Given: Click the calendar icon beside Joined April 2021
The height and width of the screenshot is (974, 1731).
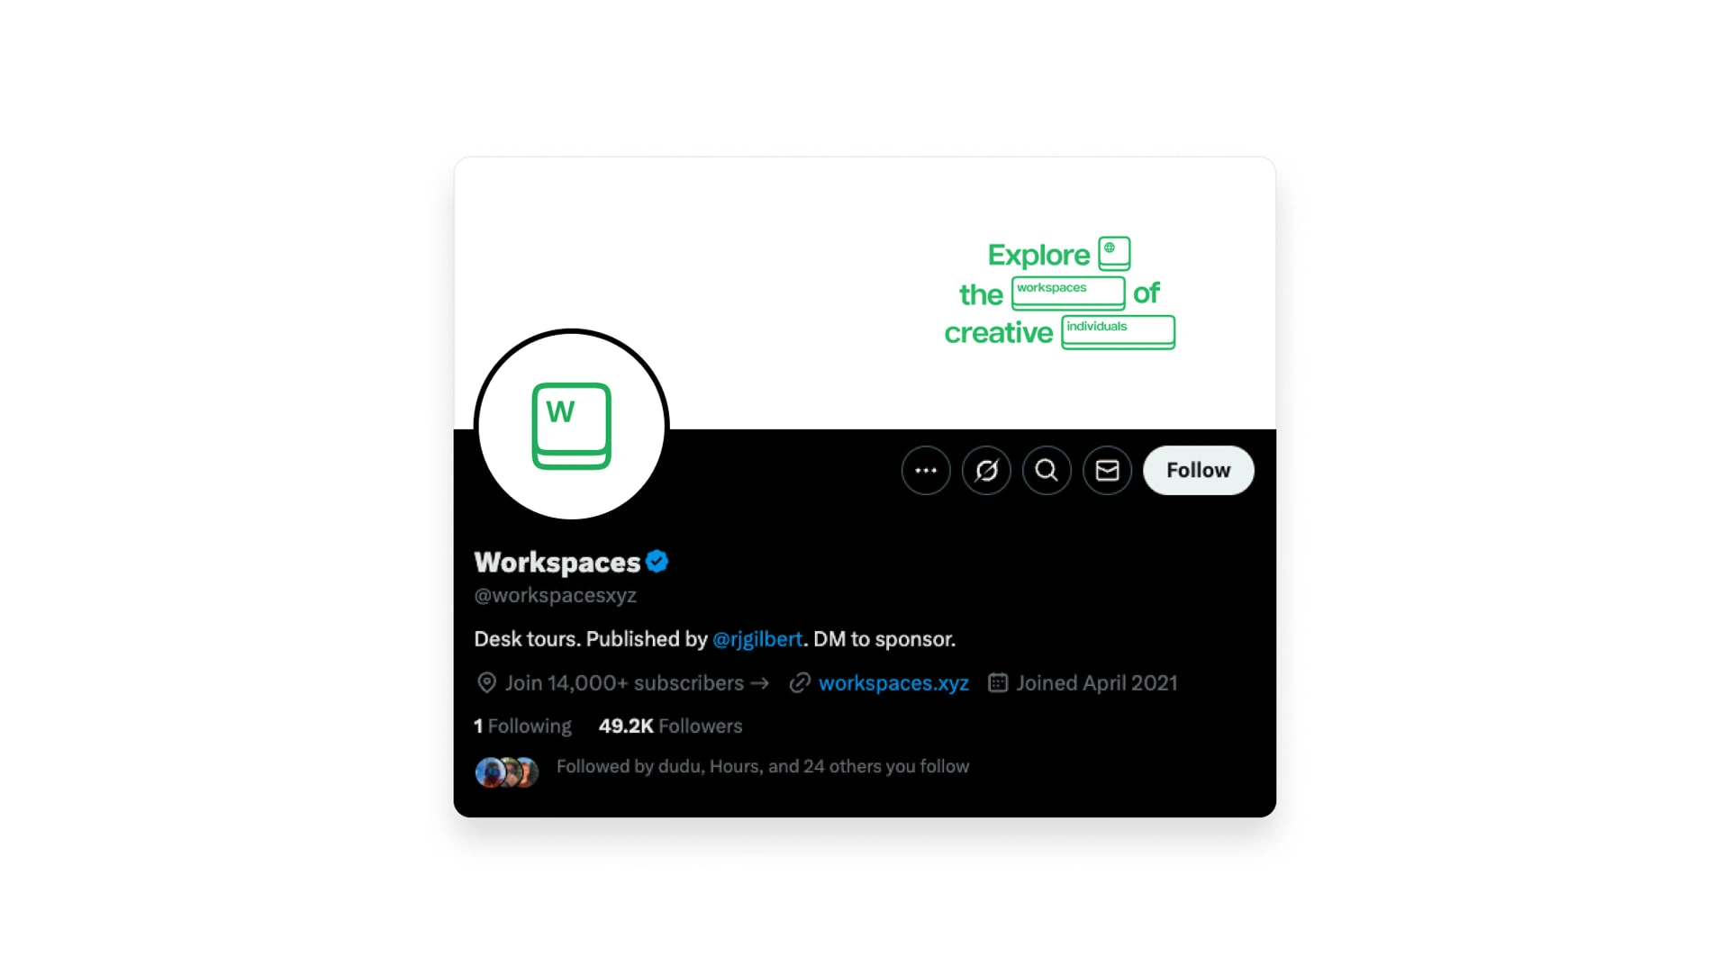Looking at the screenshot, I should 998,683.
